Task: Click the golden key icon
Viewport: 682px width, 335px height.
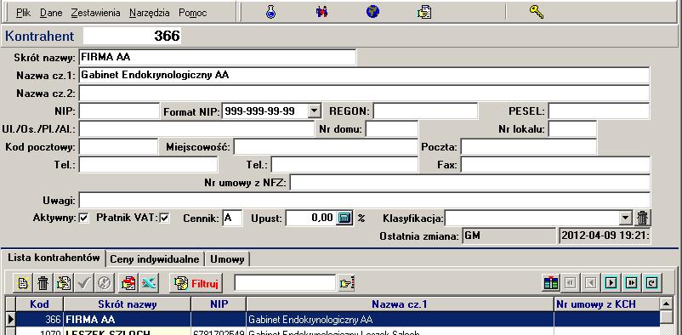Action: 537,12
